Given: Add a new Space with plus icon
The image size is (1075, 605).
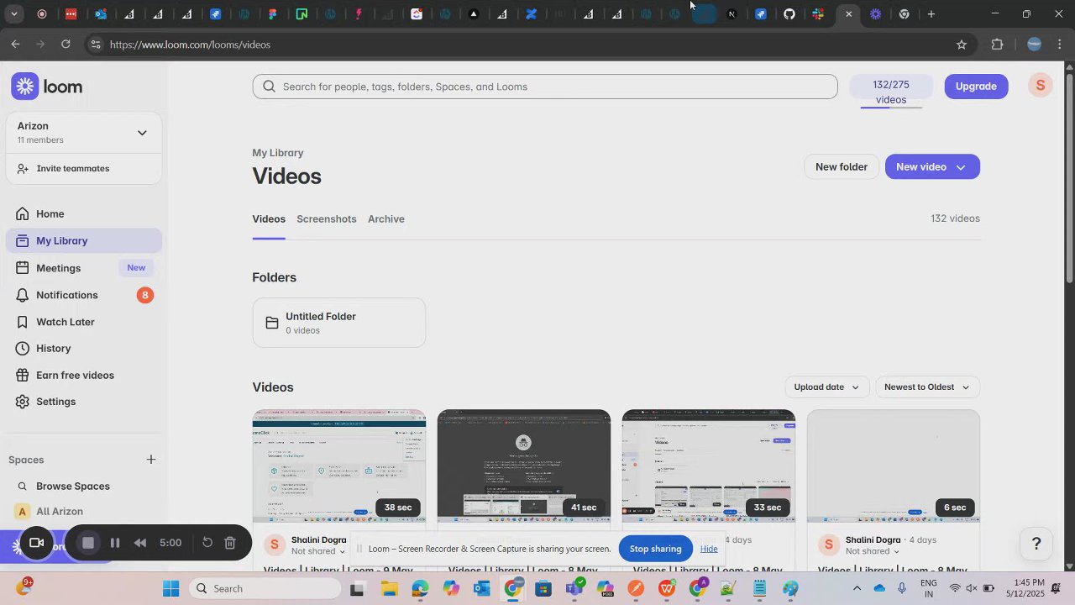Looking at the screenshot, I should 151,460.
